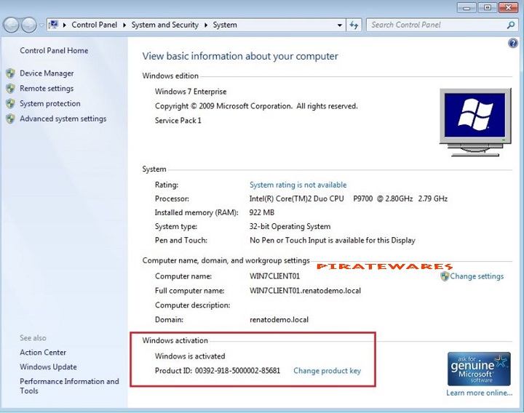524x413 pixels.
Task: Expand arrow after System and Security breadcrumb
Action: tap(206, 25)
